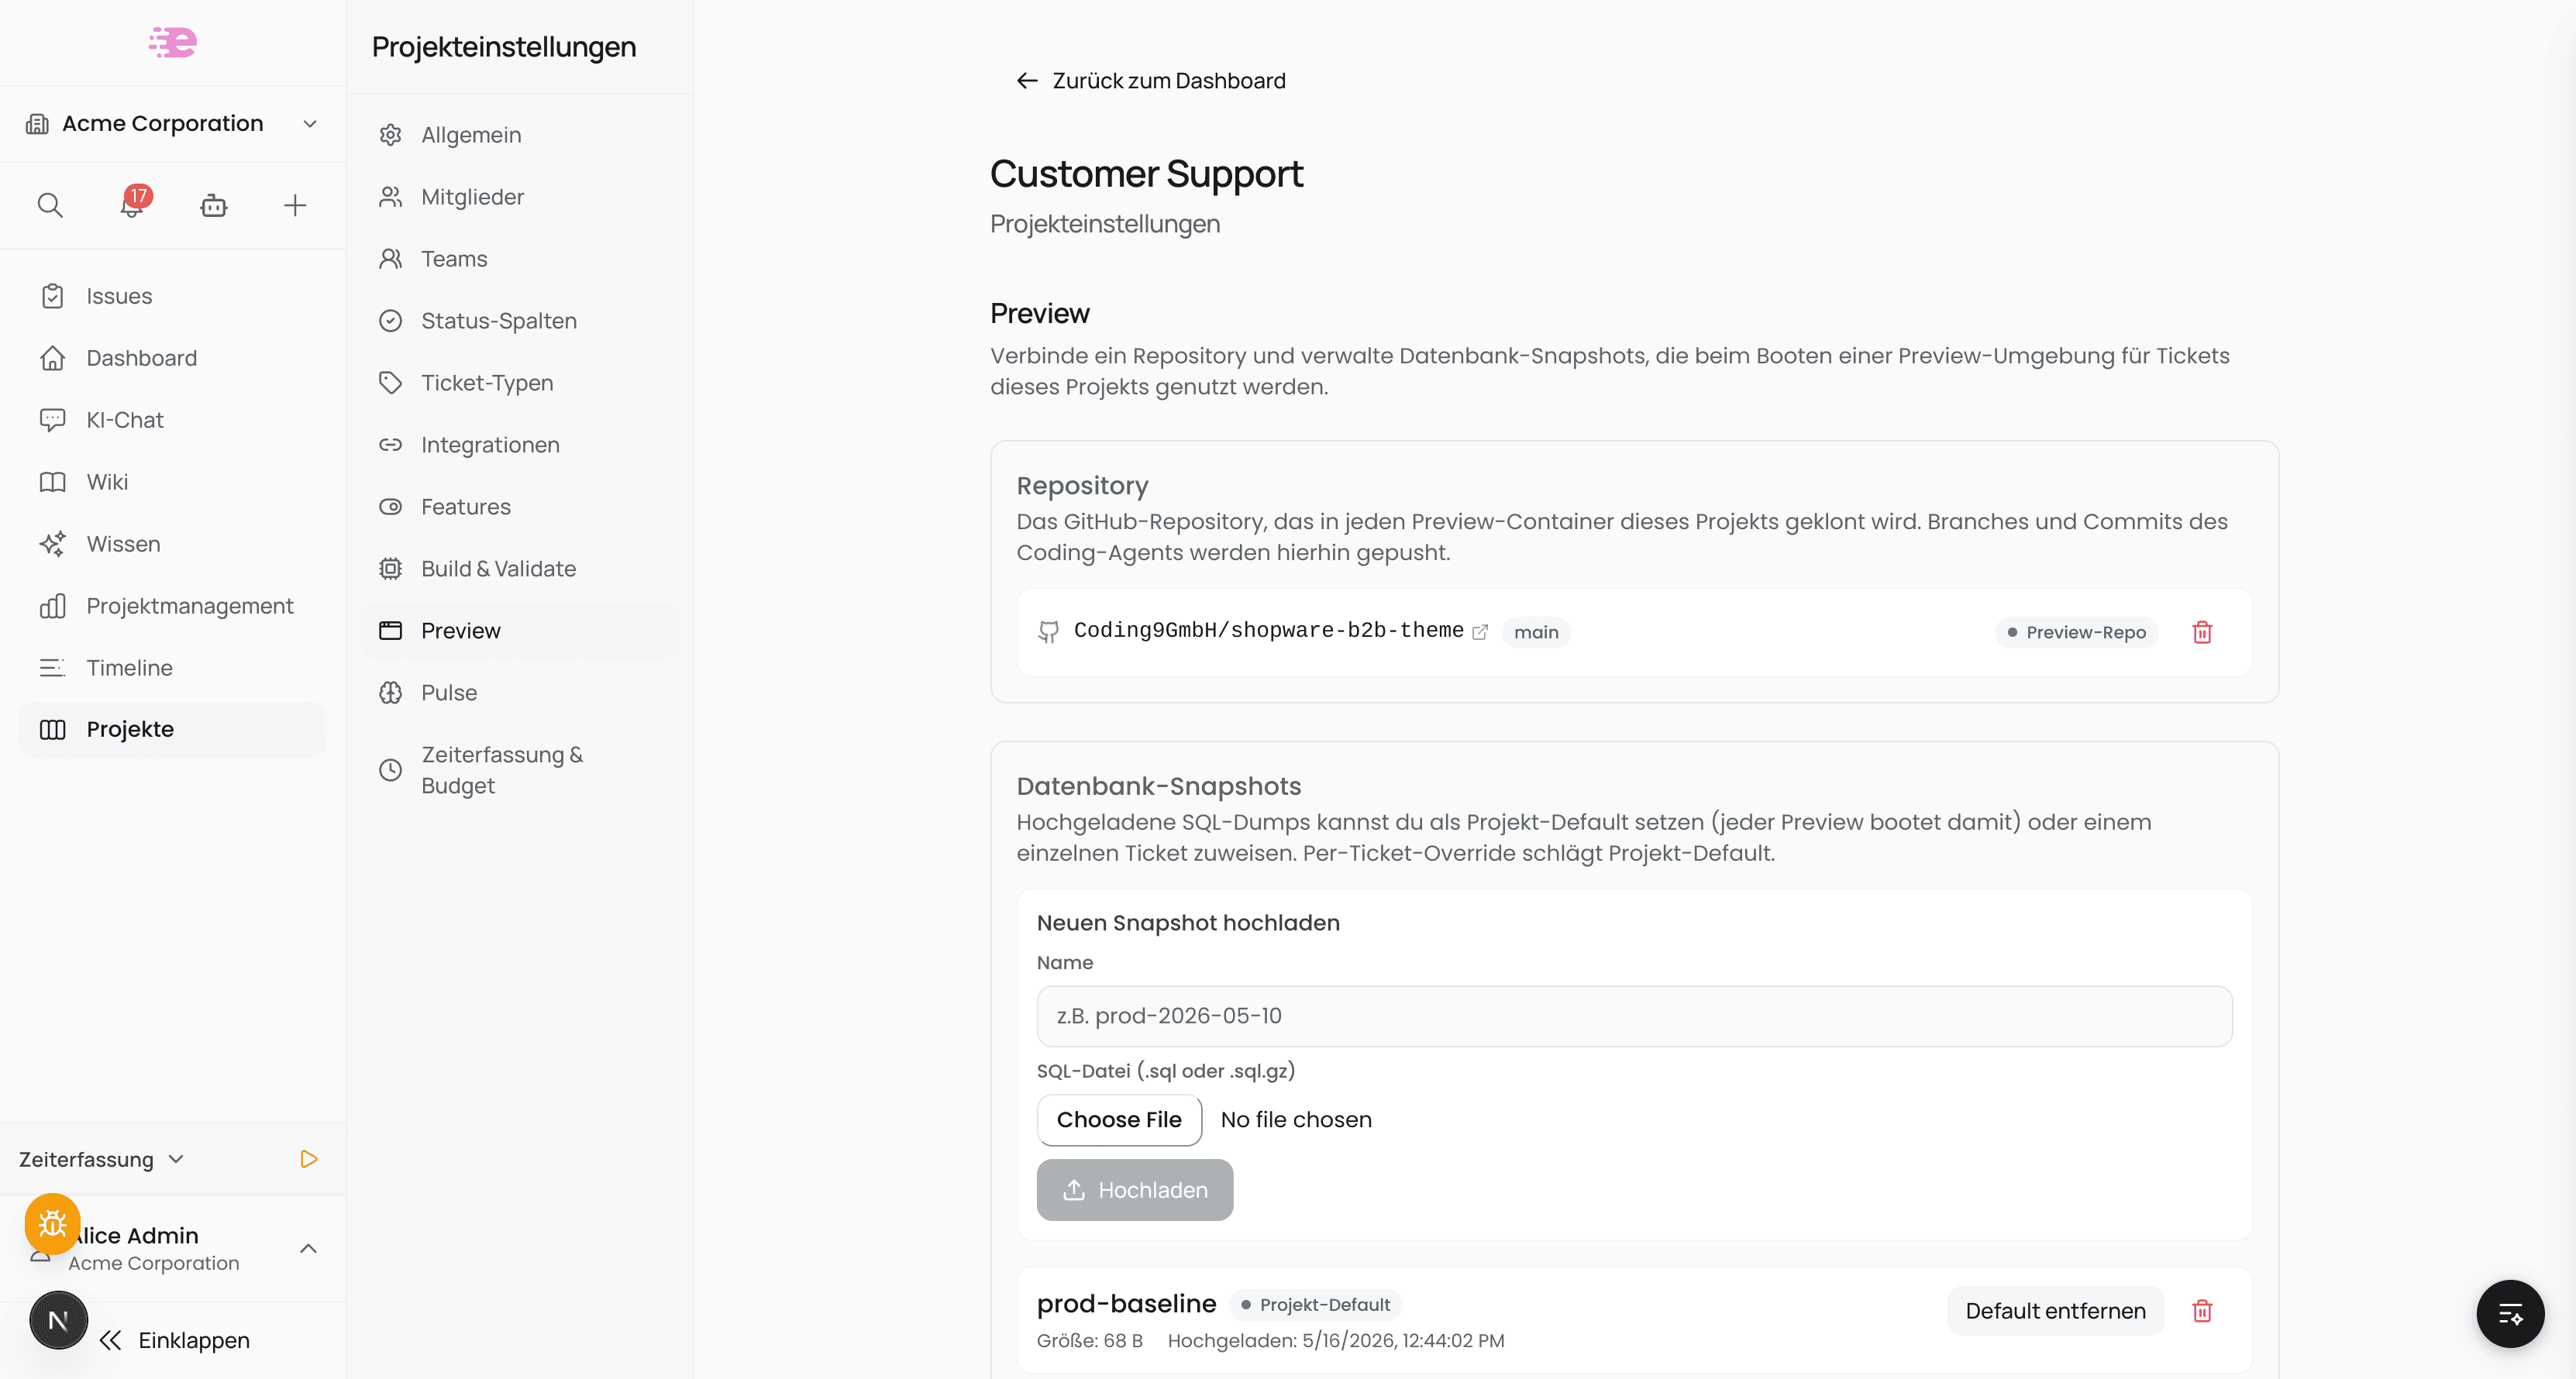Click the floating dark list-sparkle button
The width and height of the screenshot is (2576, 1379).
click(x=2510, y=1314)
